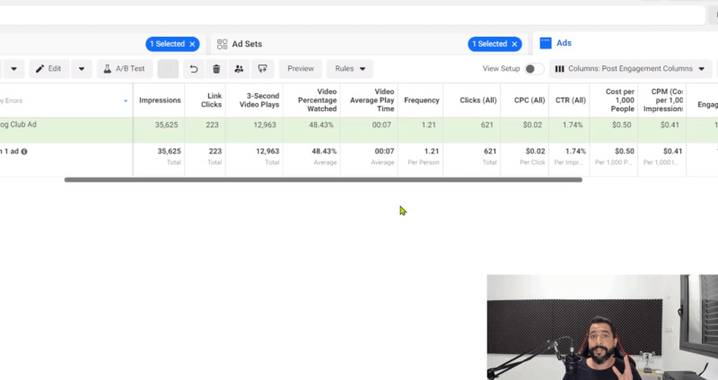Click the trash delete icon
This screenshot has height=380, width=718.
pyautogui.click(x=216, y=69)
